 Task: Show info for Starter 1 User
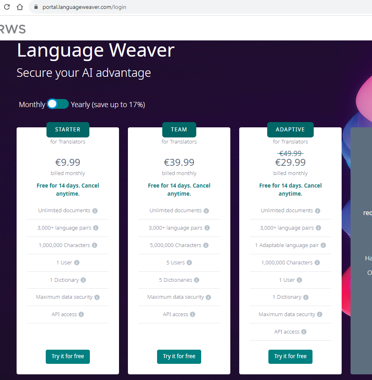77,263
